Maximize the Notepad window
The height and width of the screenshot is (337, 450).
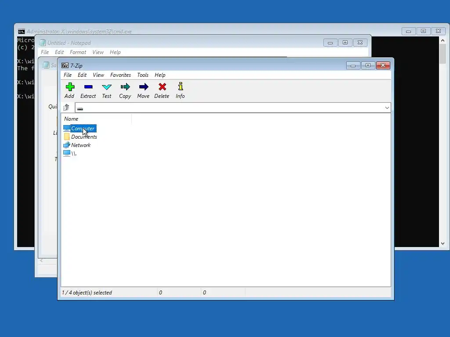(345, 43)
